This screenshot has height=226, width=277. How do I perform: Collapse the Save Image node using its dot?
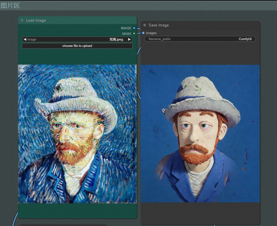pos(144,25)
